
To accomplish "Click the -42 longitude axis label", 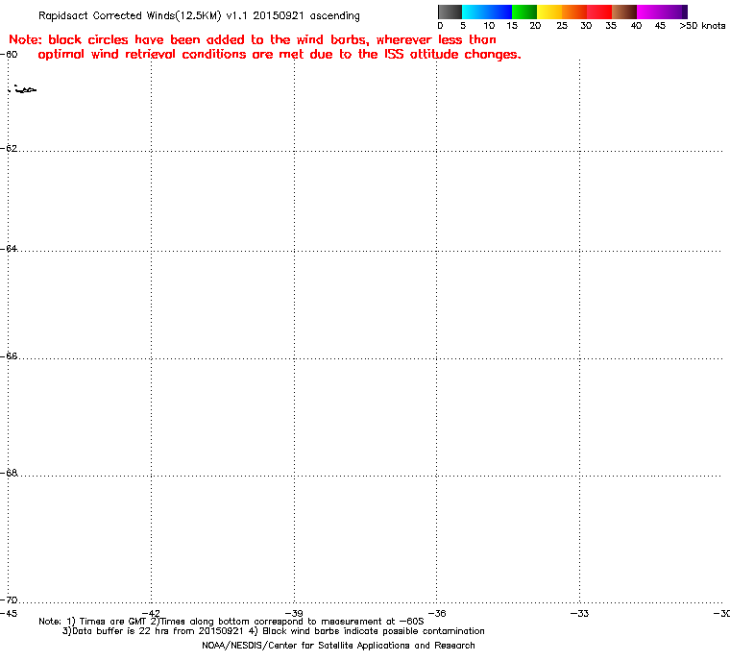I will click(x=151, y=614).
